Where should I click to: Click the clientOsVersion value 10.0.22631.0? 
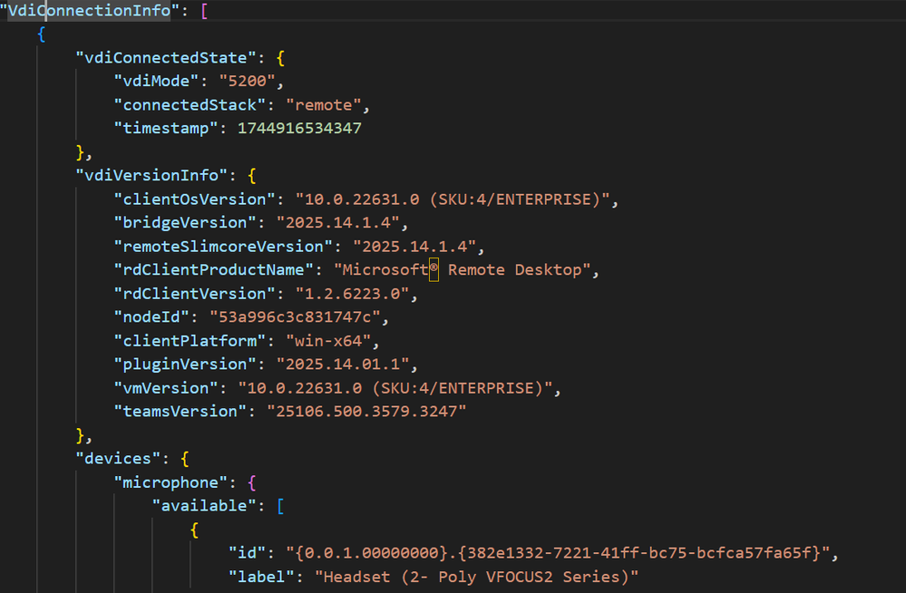(453, 199)
